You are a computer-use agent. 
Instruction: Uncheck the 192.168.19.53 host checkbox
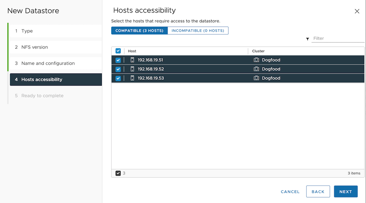[118, 78]
